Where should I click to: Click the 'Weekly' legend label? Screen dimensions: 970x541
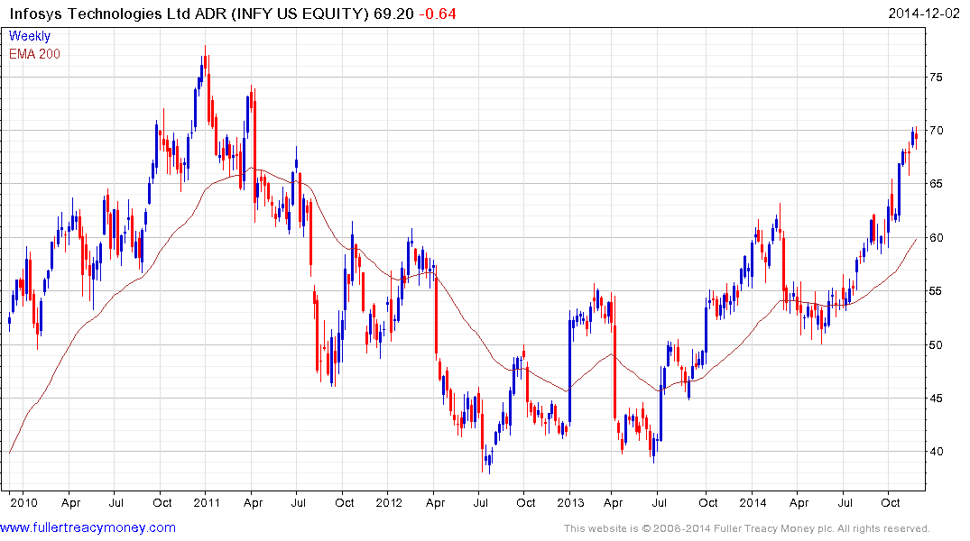(x=30, y=36)
